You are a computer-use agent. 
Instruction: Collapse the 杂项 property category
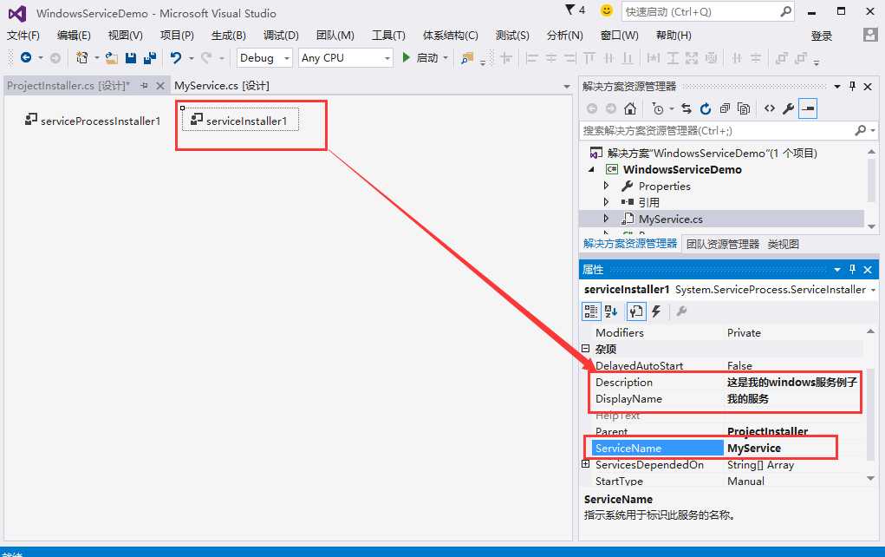tap(586, 349)
